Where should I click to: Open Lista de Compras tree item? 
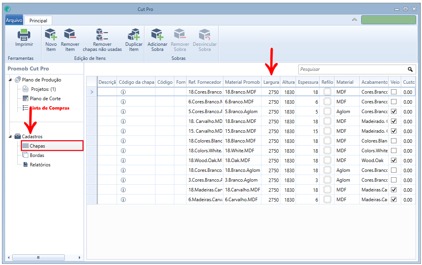(x=46, y=108)
